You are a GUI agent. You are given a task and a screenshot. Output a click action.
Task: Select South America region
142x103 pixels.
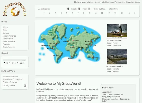pyautogui.click(x=9, y=47)
